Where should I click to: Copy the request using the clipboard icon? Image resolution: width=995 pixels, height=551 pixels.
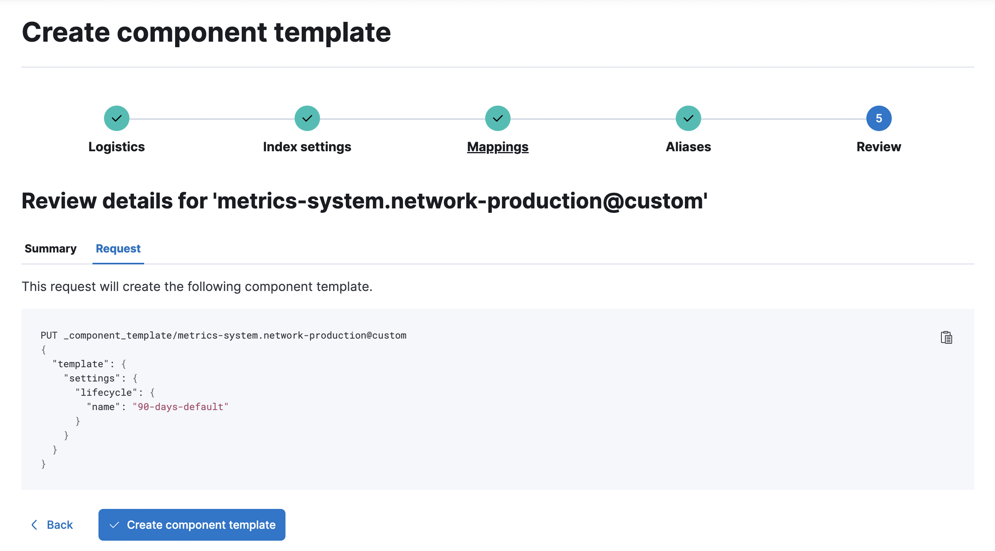[946, 338]
